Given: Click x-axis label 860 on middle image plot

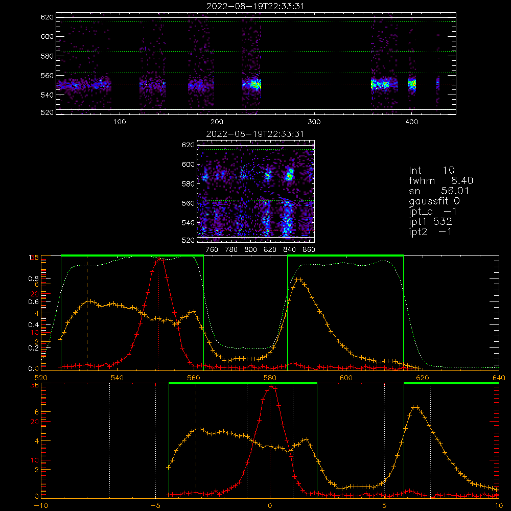Looking at the screenshot, I should tap(309, 250).
